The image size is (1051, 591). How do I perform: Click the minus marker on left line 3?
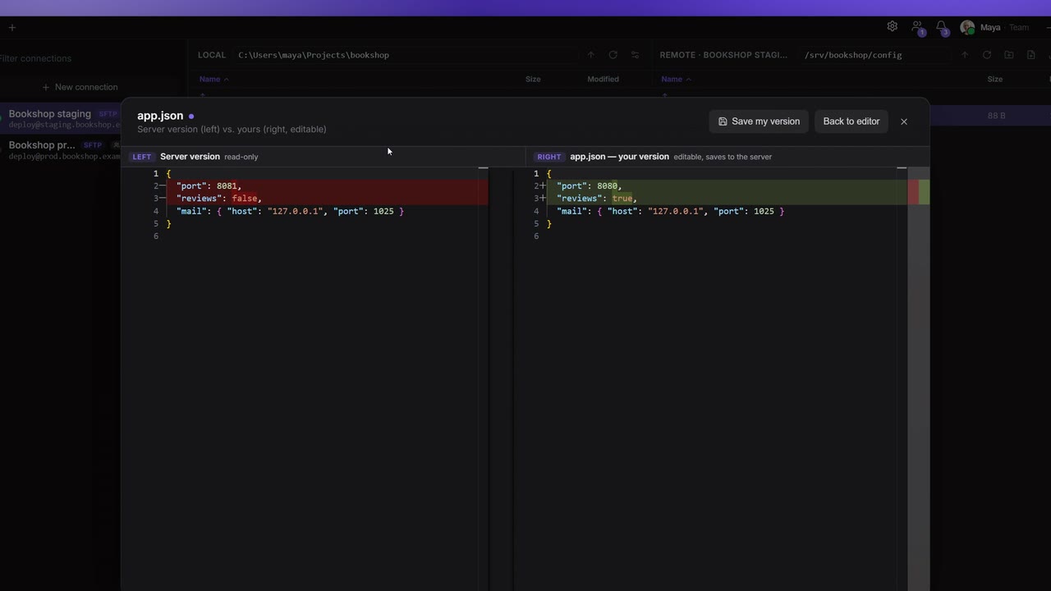point(163,199)
